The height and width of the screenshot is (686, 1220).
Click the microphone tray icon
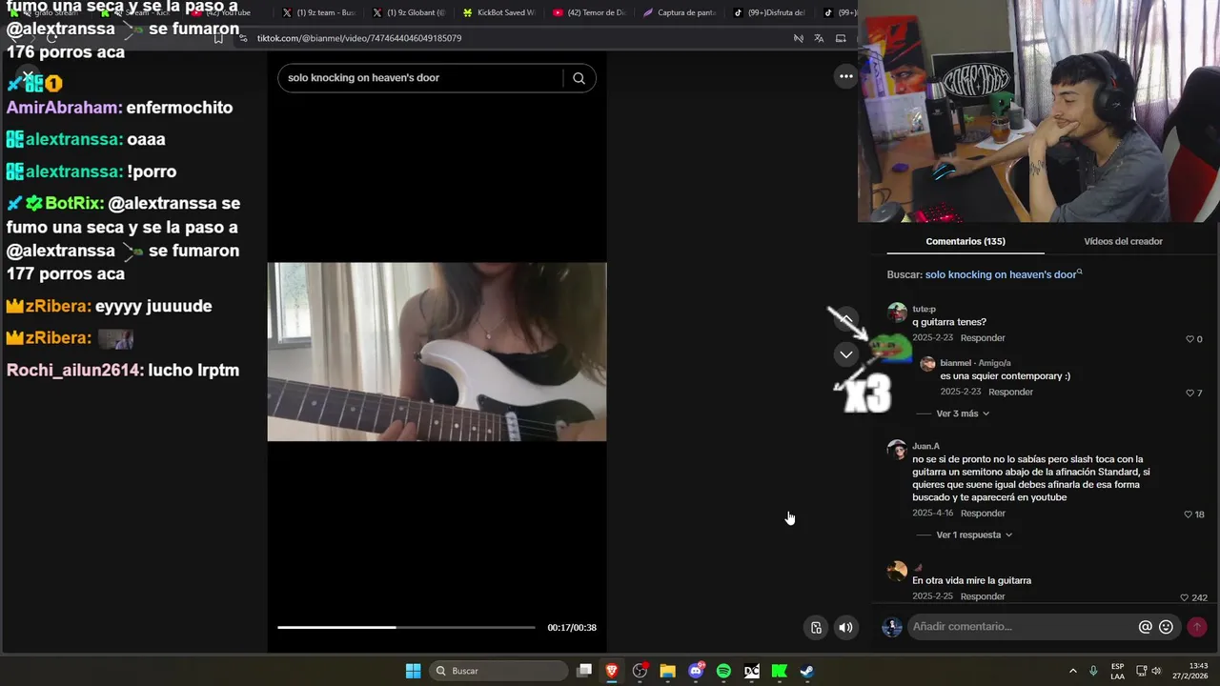[x=1093, y=671]
